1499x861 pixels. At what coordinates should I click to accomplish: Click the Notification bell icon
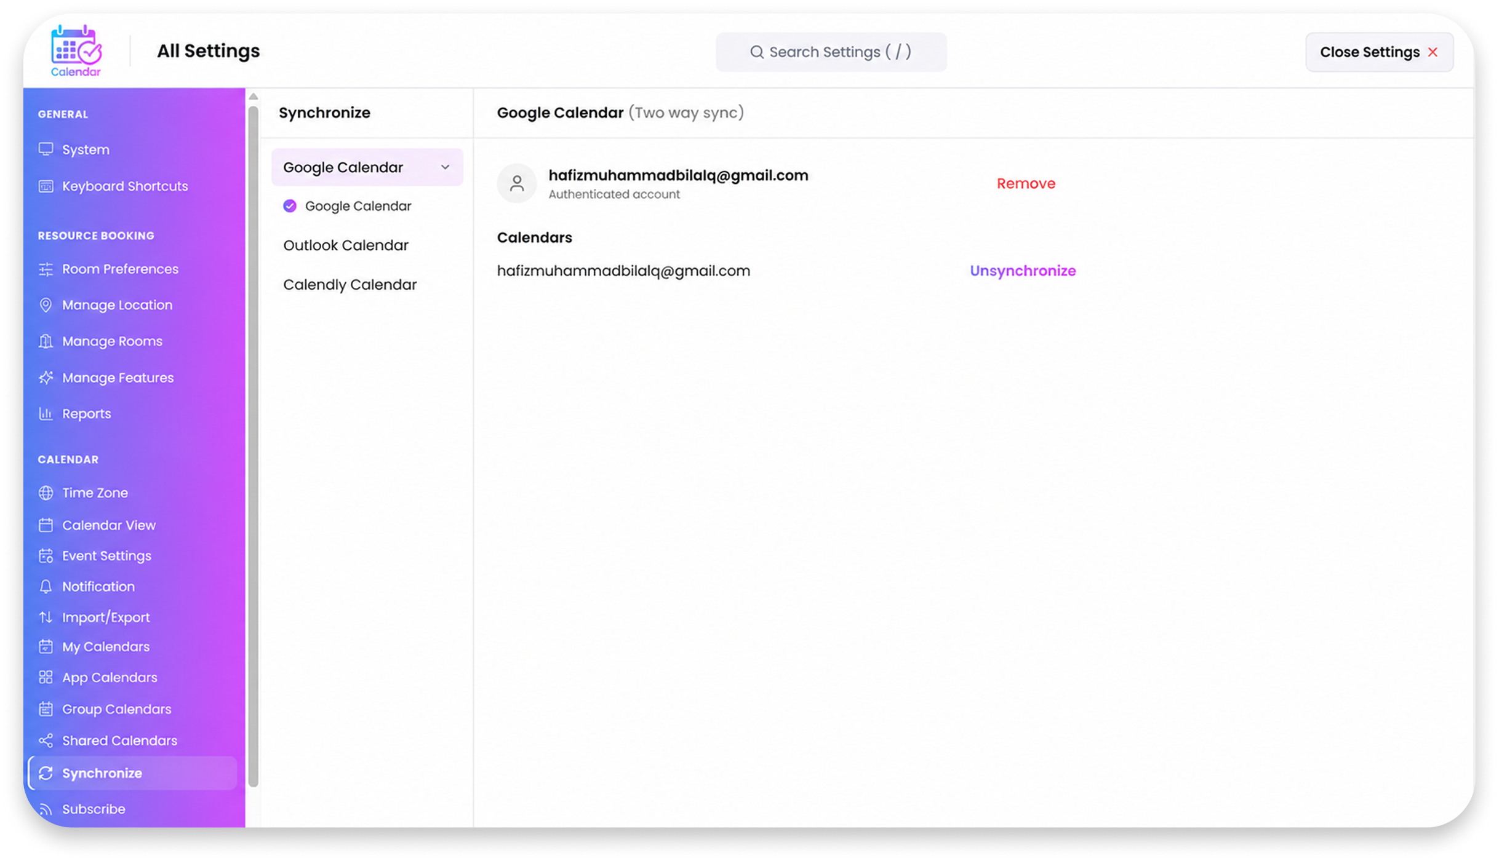[46, 587]
